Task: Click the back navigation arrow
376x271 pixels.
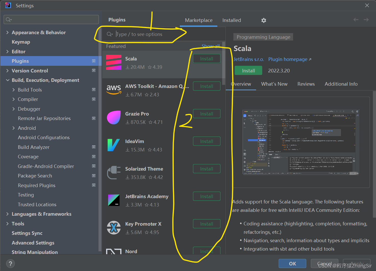Action: pyautogui.click(x=356, y=20)
